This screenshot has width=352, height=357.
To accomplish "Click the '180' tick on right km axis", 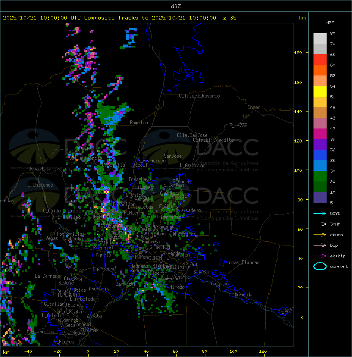I will pos(298,53).
